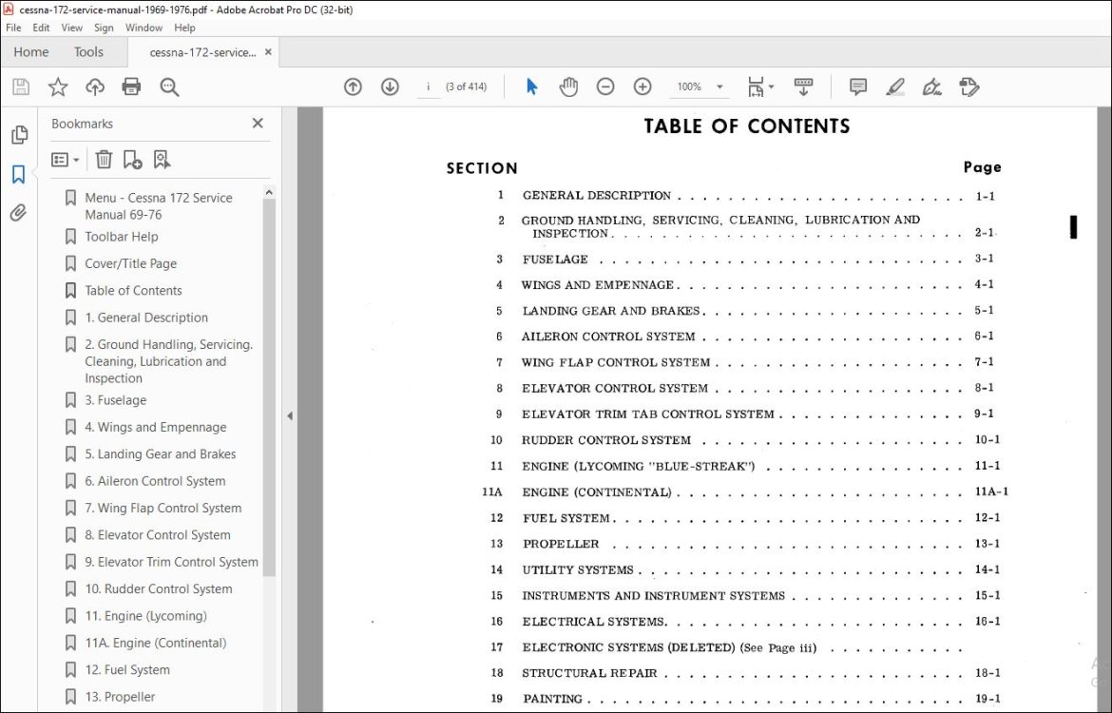The height and width of the screenshot is (713, 1112).
Task: Open the View menu
Action: point(71,28)
